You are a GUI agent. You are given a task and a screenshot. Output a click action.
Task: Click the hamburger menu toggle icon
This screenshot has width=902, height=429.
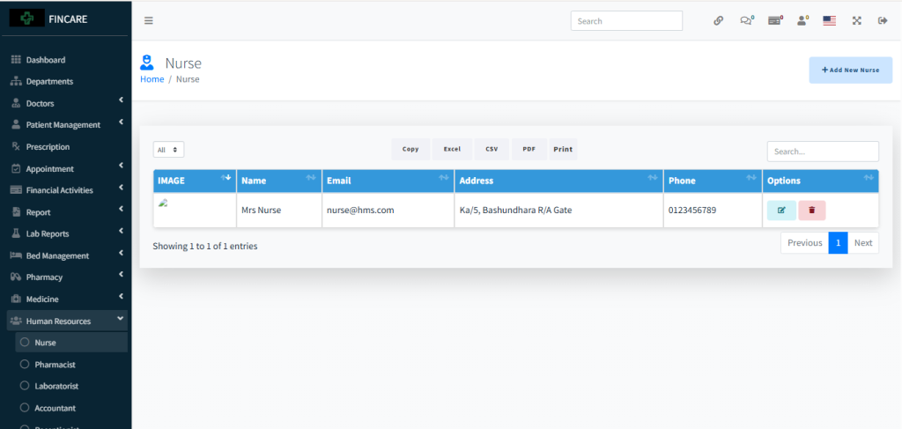148,21
